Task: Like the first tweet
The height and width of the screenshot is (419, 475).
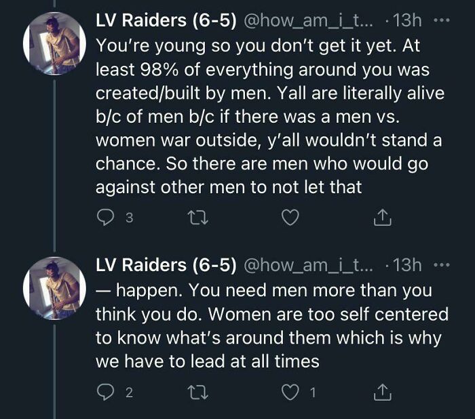Action: point(290,218)
